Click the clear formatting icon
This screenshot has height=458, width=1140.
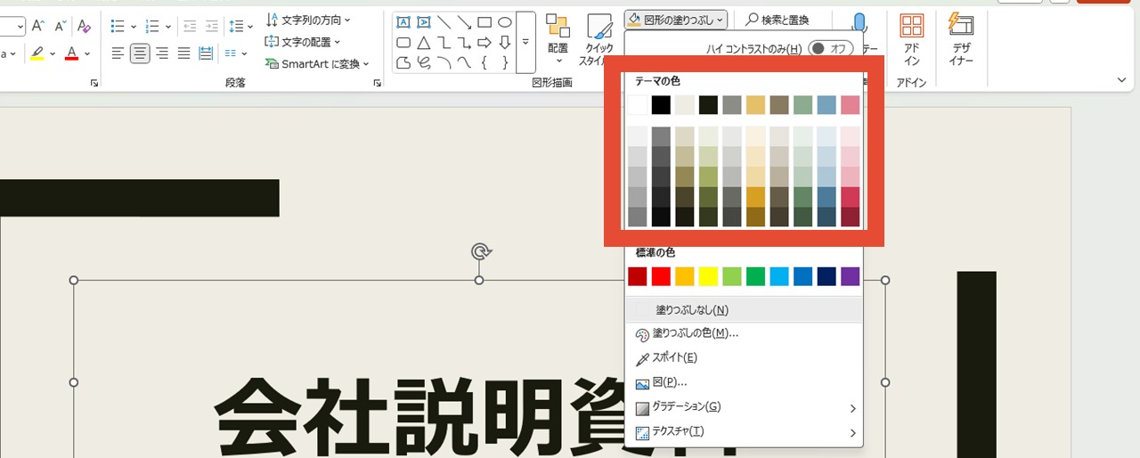tap(84, 26)
